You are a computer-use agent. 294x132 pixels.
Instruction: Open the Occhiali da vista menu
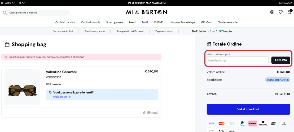(x=65, y=22)
